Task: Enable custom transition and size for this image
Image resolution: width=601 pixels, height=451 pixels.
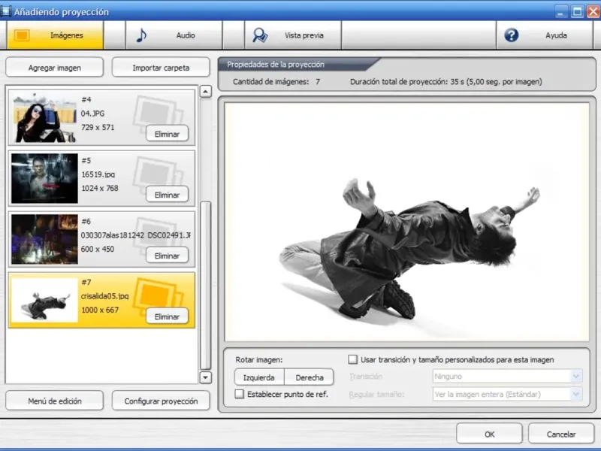Action: point(352,360)
